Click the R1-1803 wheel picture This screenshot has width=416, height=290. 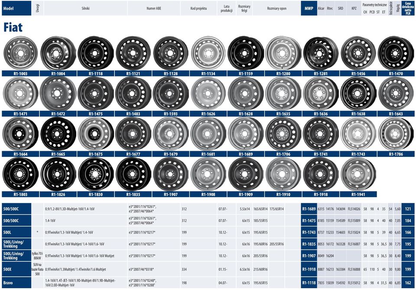(x=20, y=174)
